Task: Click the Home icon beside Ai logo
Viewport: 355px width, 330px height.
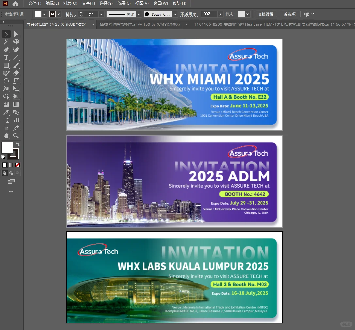Action: point(15,4)
